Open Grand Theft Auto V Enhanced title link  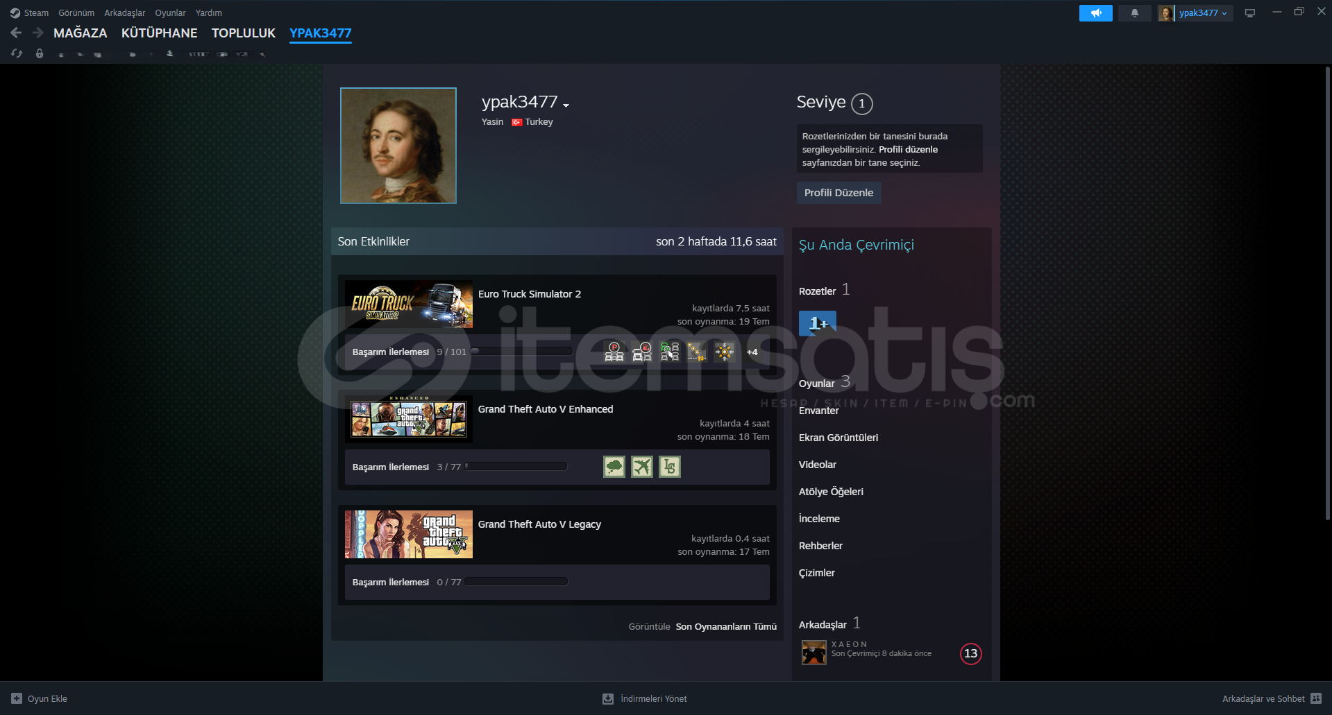(546, 409)
